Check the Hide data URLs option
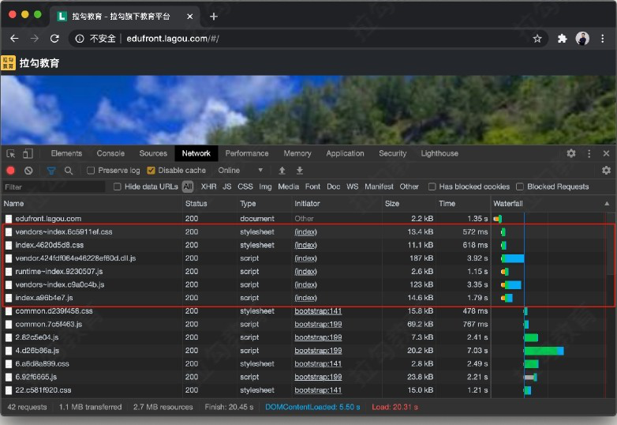This screenshot has height=425, width=617. 118,187
